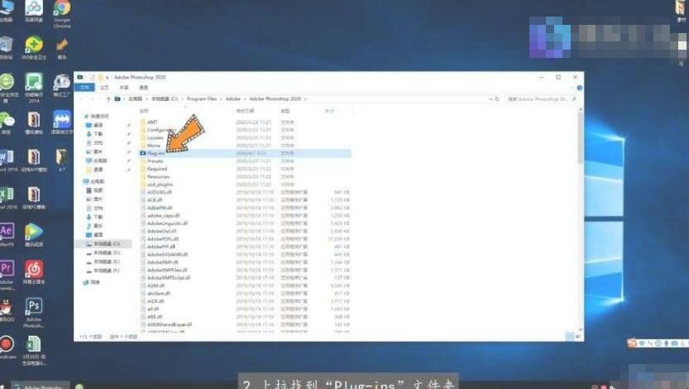
Task: Open the Plug-ins folder
Action: click(156, 153)
